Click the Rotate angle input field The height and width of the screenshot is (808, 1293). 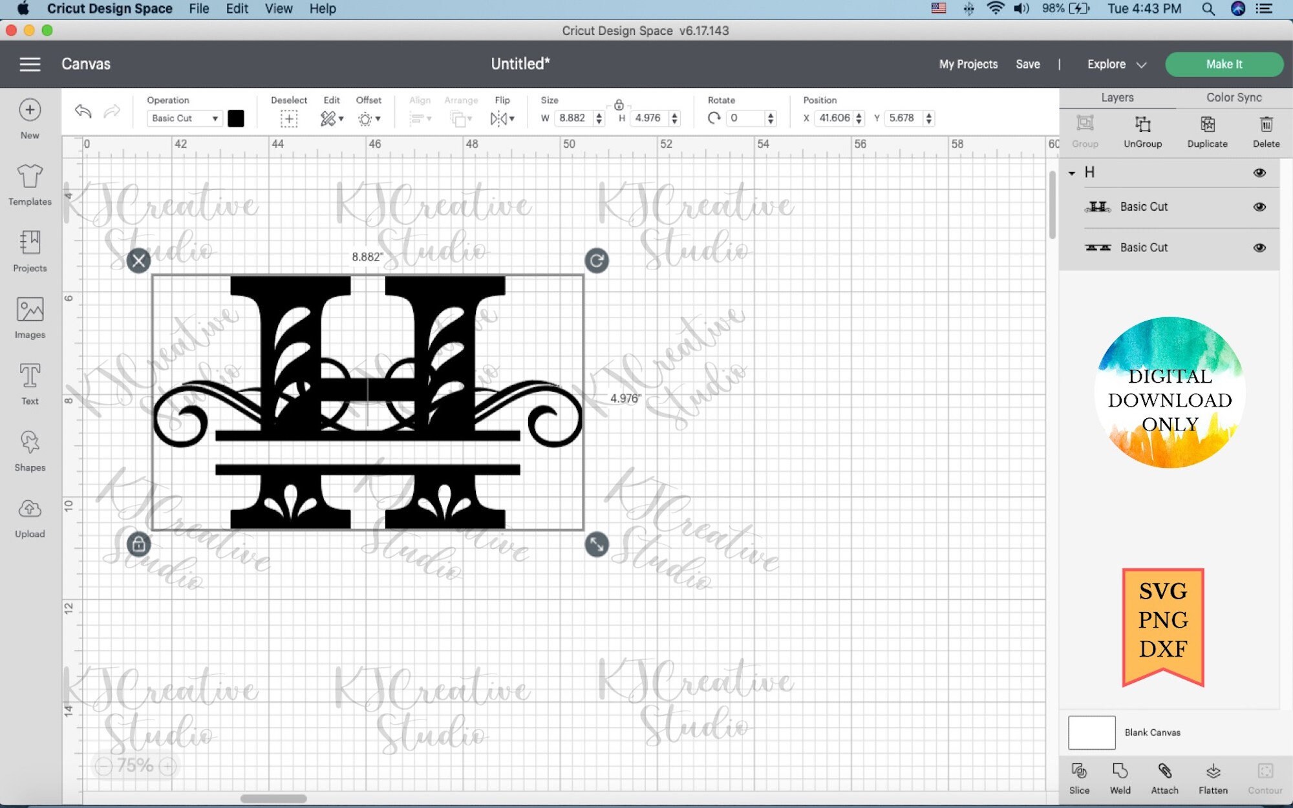[747, 118]
